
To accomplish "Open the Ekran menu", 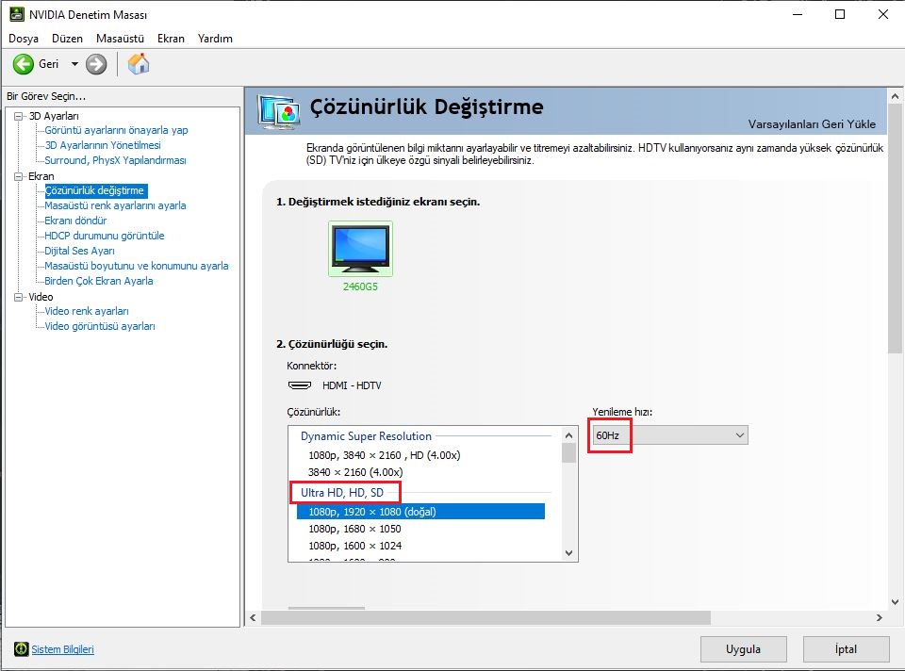I will (171, 39).
